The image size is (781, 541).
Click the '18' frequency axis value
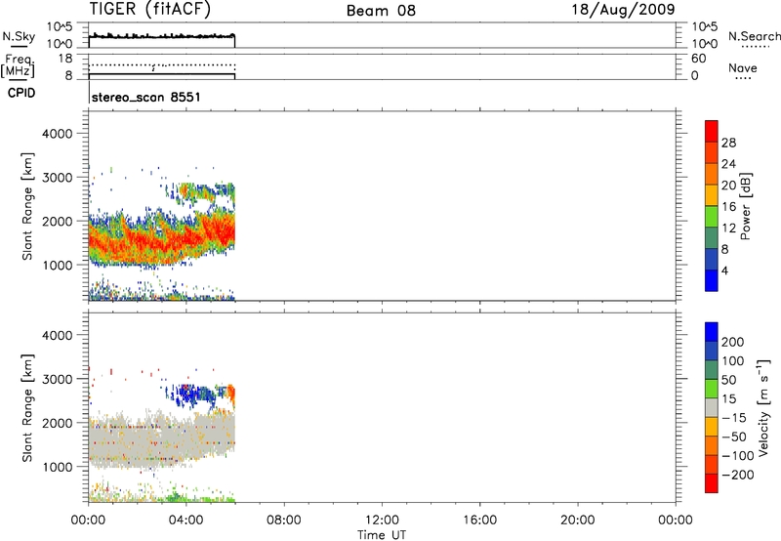[64, 59]
